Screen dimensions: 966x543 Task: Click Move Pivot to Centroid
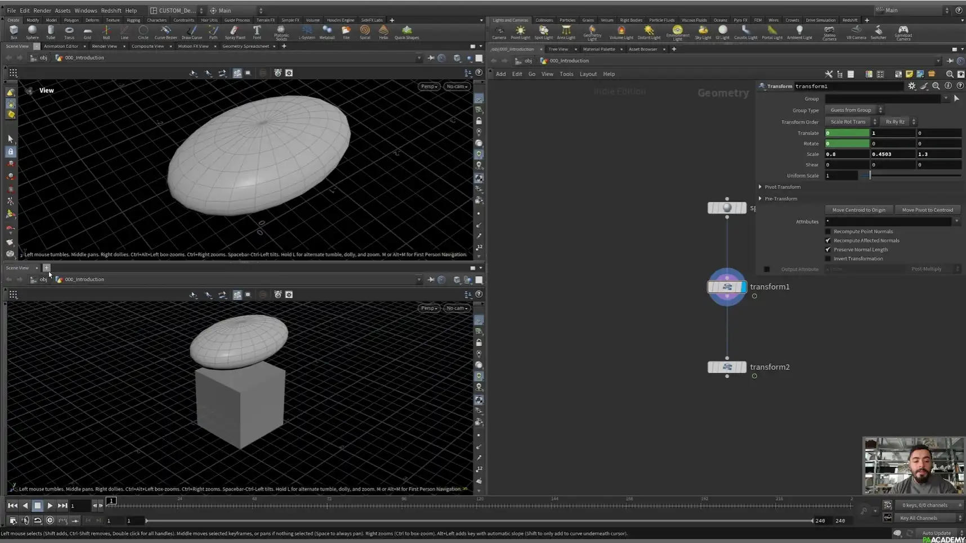[x=928, y=210]
